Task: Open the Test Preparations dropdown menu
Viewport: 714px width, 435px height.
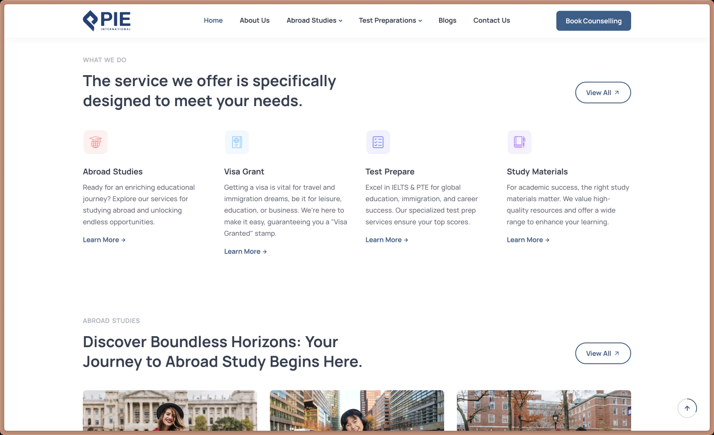Action: pyautogui.click(x=390, y=20)
